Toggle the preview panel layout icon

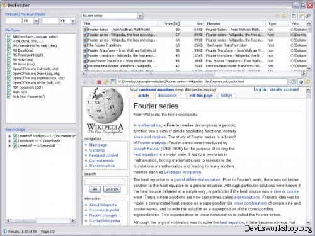point(294,16)
